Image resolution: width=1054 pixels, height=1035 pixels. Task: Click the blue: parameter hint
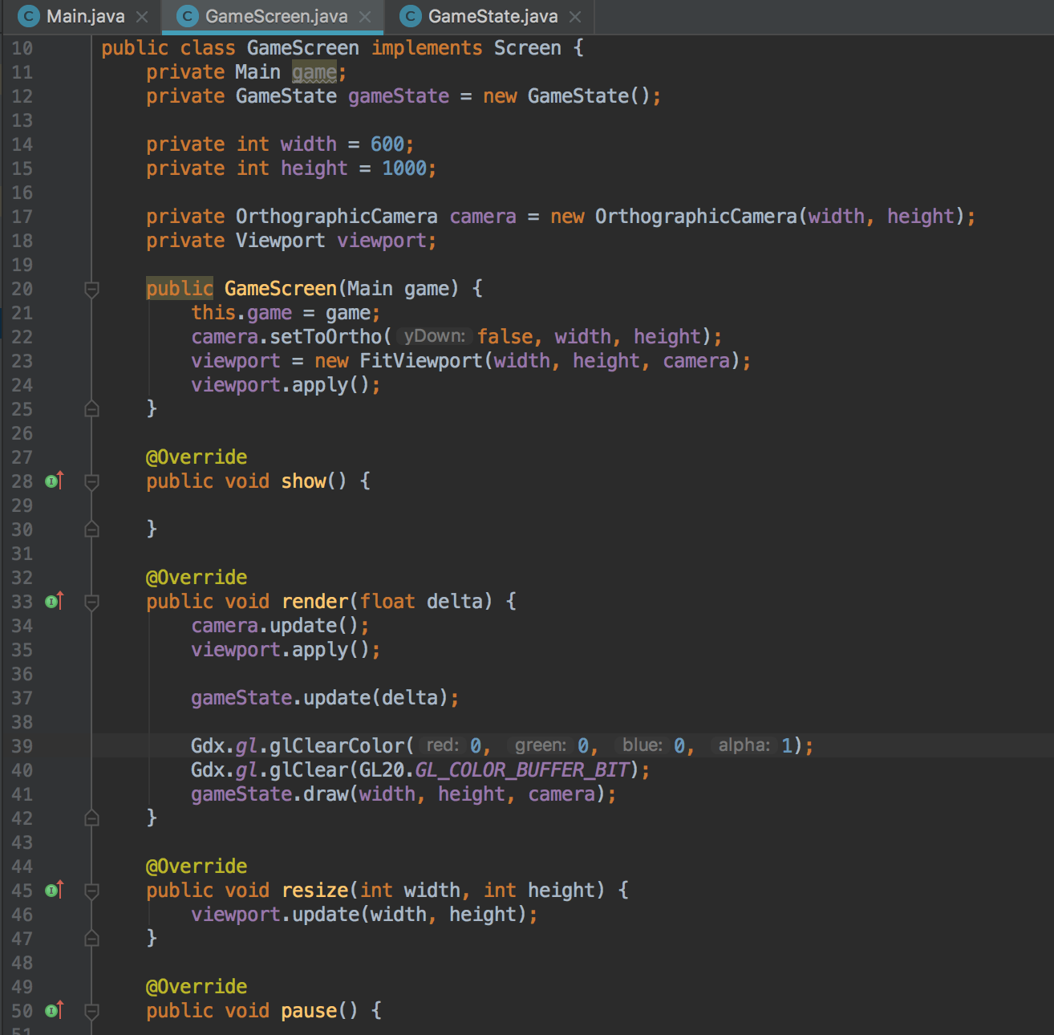click(x=642, y=745)
